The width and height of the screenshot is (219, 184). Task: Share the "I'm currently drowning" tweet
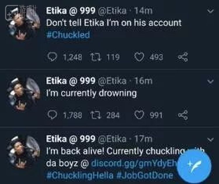point(183,115)
